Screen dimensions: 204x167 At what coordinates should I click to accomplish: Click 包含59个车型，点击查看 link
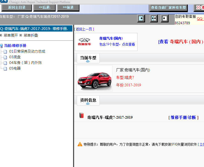coord(117,44)
